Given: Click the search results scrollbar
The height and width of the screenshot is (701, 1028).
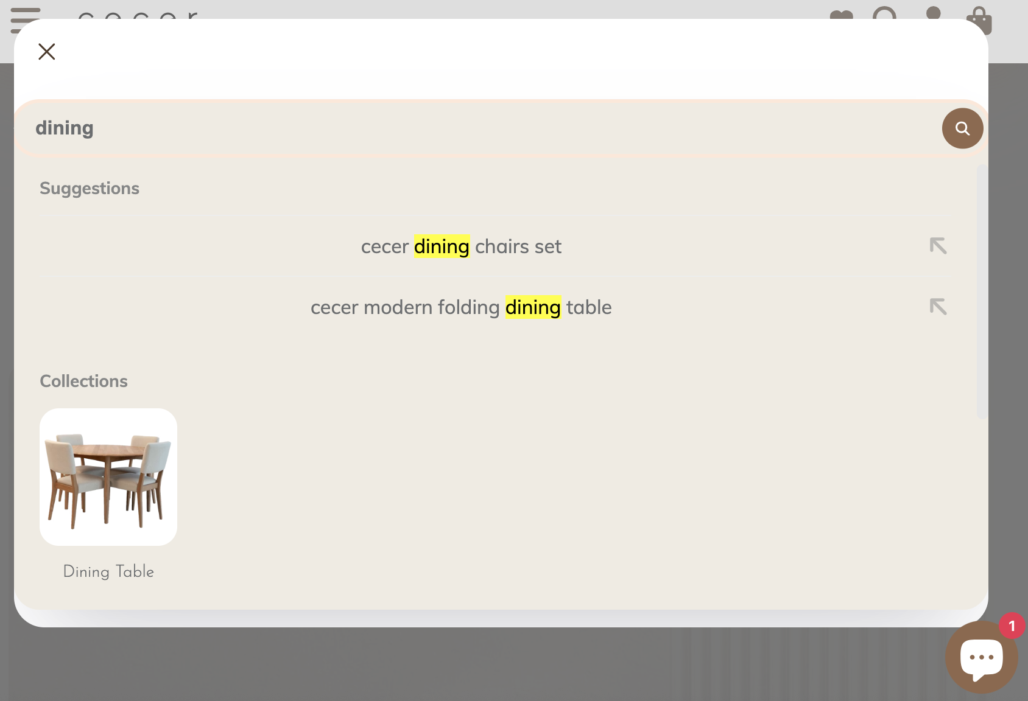Looking at the screenshot, I should 982,291.
